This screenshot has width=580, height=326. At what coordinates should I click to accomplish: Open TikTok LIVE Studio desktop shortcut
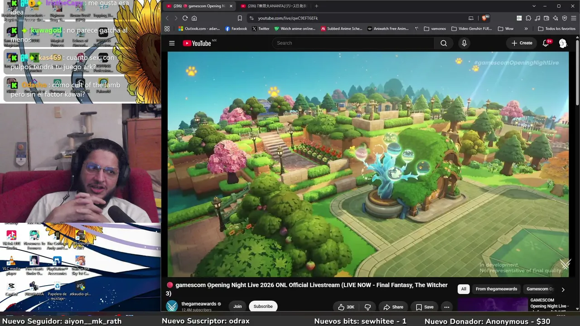pos(11,240)
